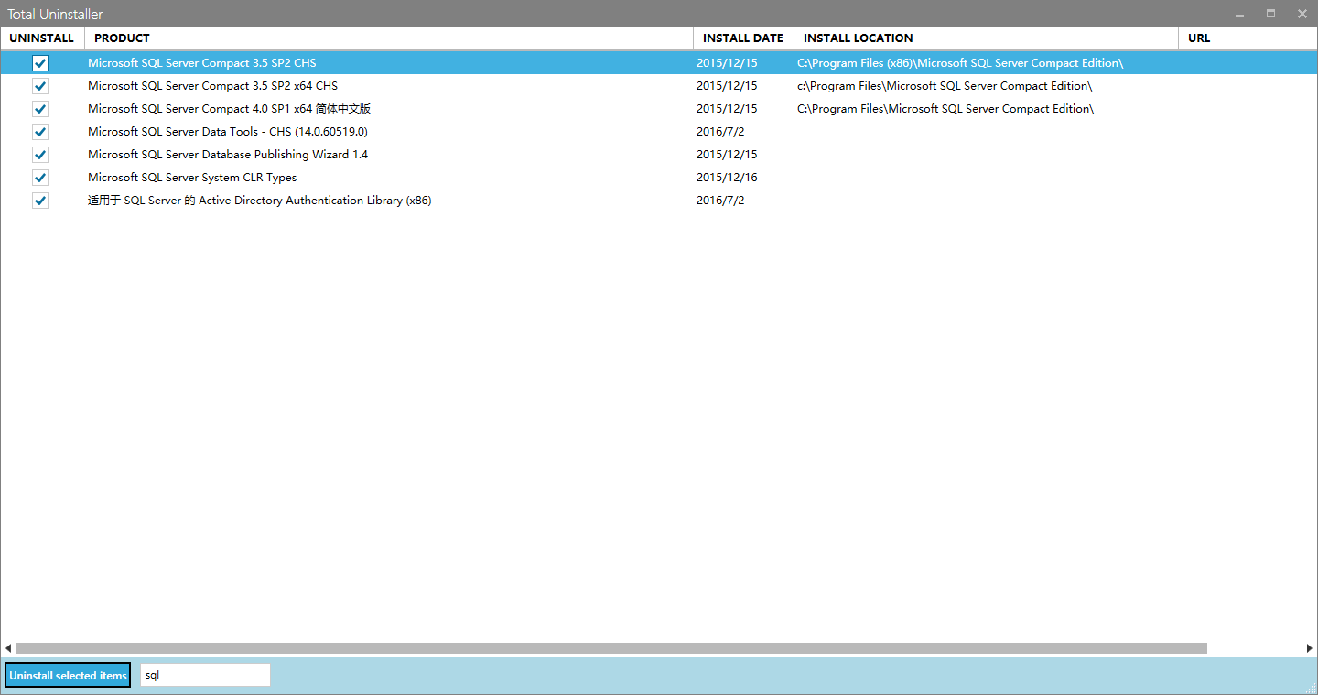Select row Microsoft SQL Server Data Tools - CHS (14.0.60519.0)

pyautogui.click(x=659, y=132)
